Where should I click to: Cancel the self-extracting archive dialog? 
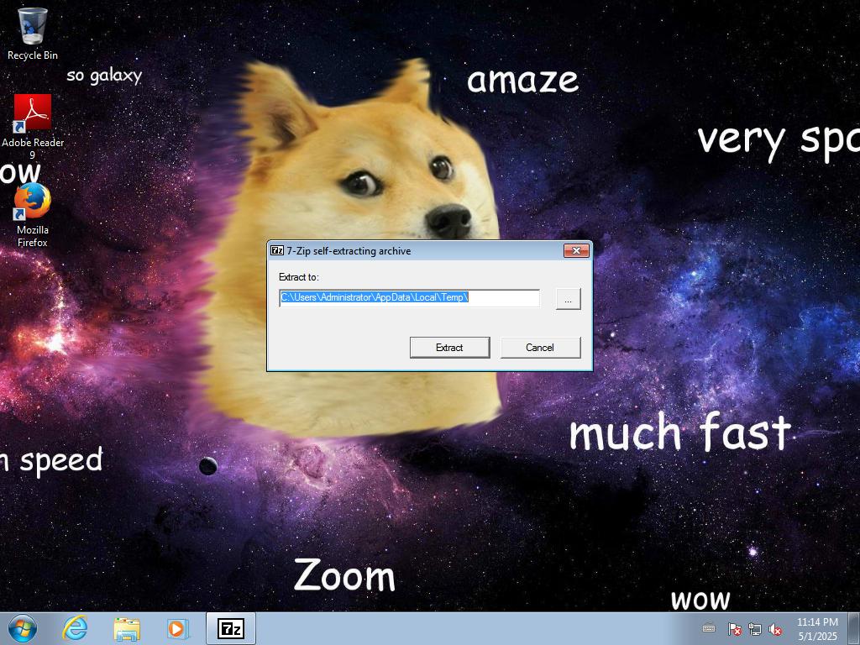540,348
